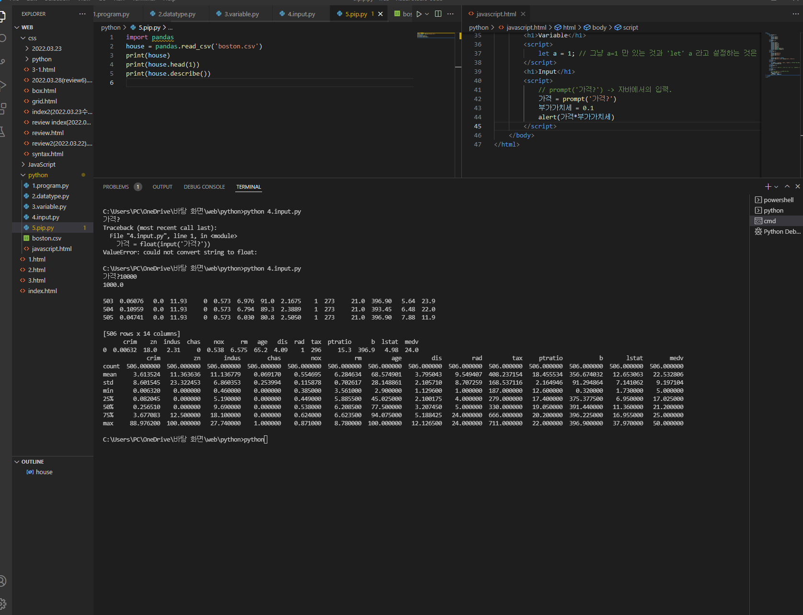Open the OUTPUT panel tab
Screen dimensions: 803x615
pos(162,187)
